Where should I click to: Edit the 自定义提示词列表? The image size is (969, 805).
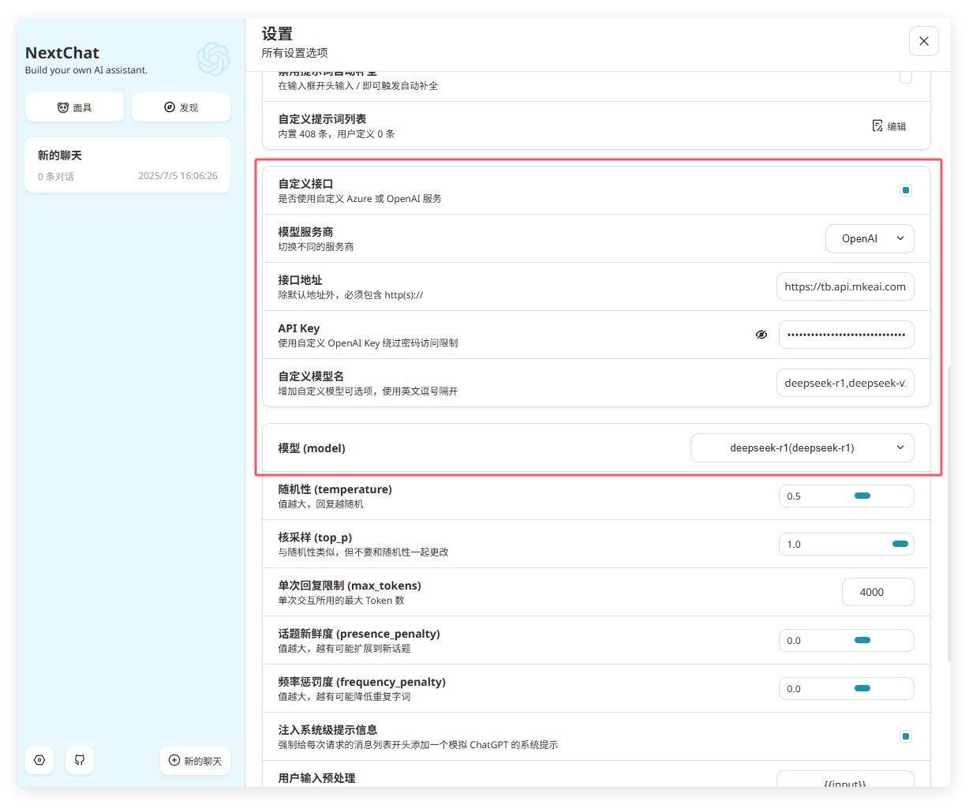point(889,126)
